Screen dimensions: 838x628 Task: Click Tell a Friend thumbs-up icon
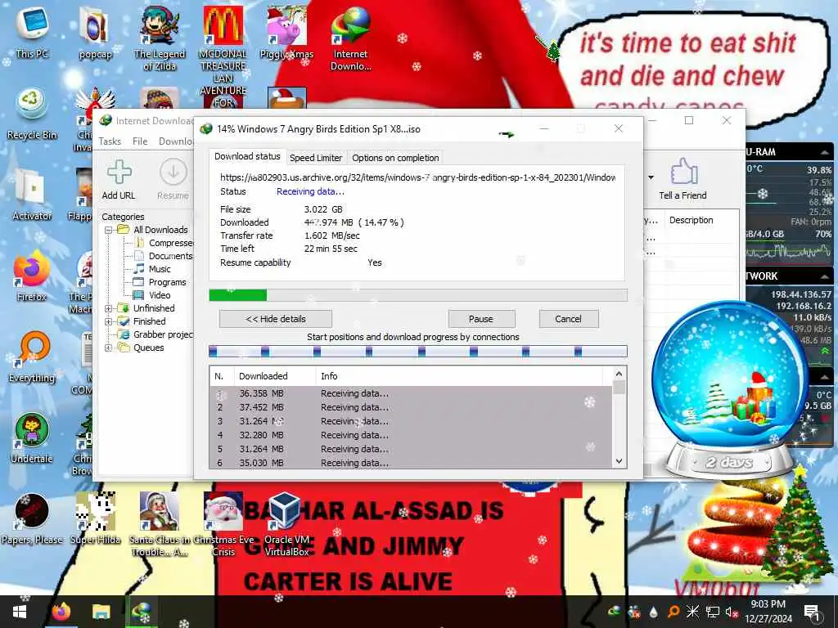(683, 180)
